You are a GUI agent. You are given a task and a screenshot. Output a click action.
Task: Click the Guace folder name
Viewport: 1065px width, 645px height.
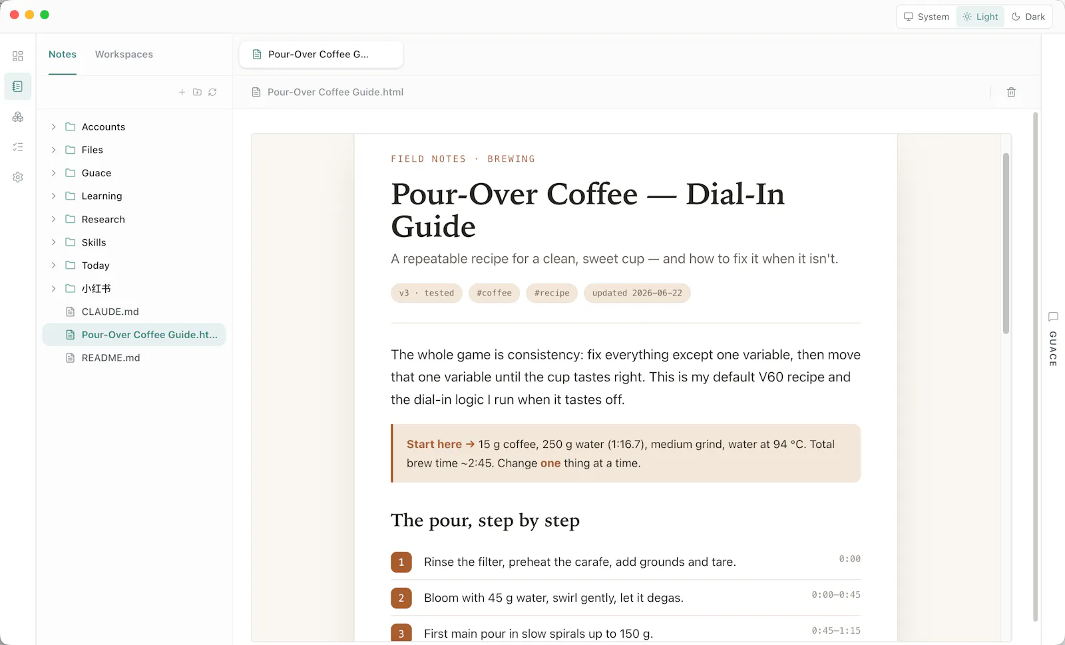click(97, 173)
